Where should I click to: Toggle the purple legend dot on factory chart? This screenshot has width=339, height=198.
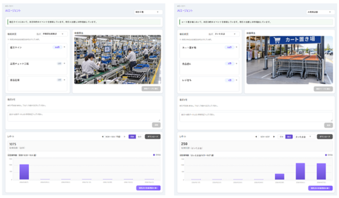point(154,155)
